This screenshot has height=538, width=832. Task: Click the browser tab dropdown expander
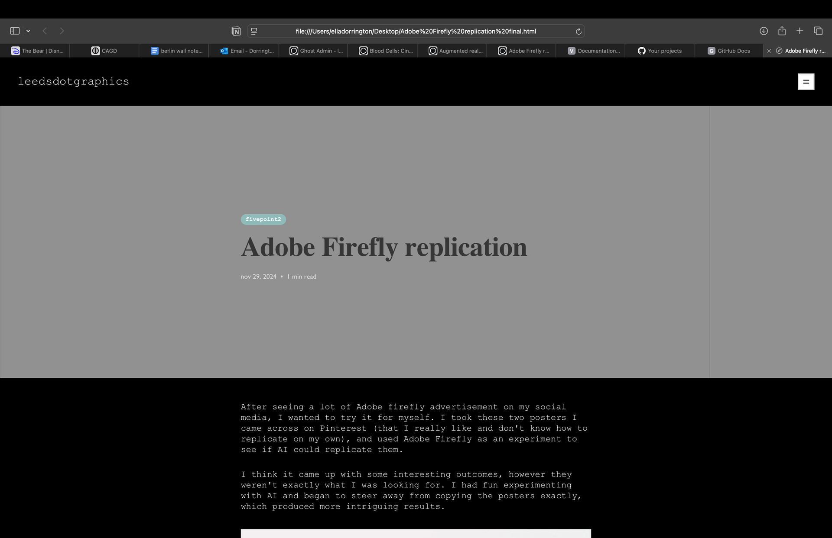pyautogui.click(x=28, y=31)
